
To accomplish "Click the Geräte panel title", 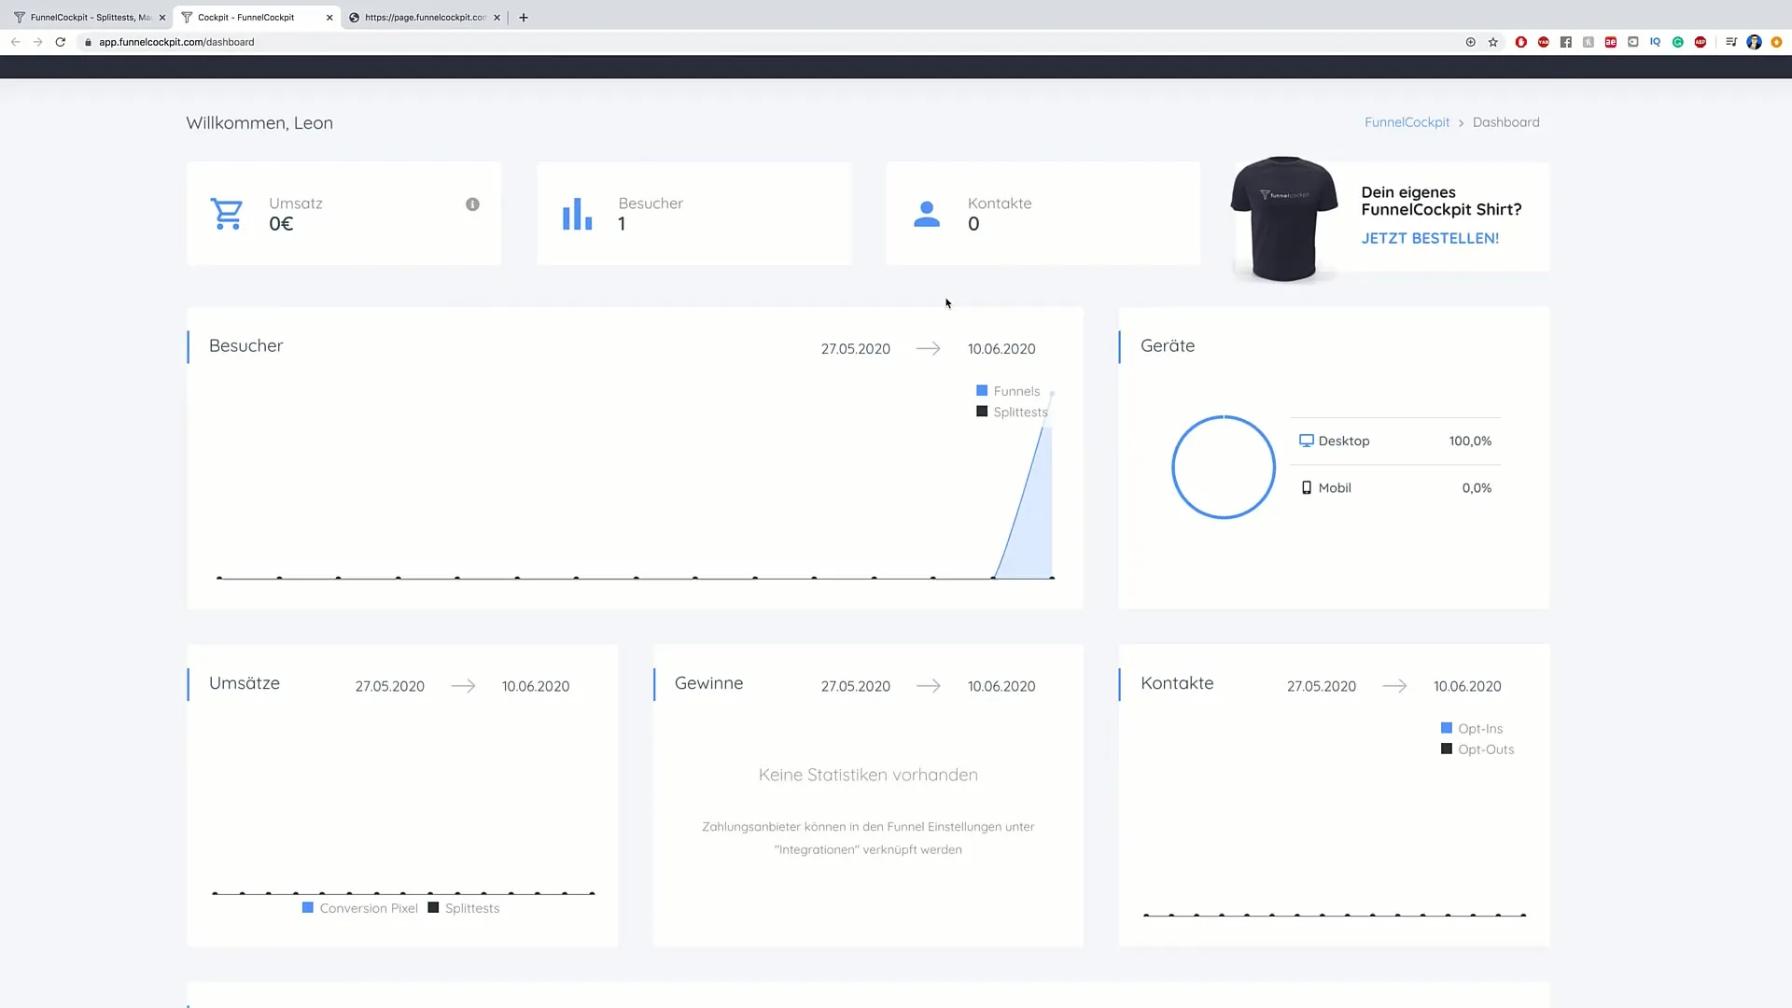I will tap(1168, 345).
